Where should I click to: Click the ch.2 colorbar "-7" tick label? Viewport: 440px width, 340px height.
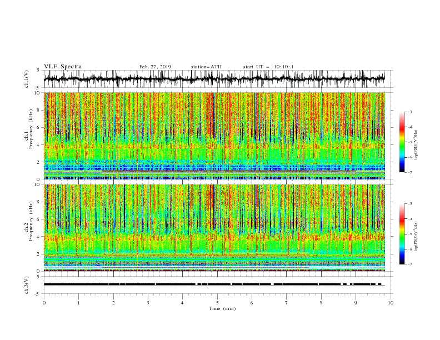click(410, 264)
